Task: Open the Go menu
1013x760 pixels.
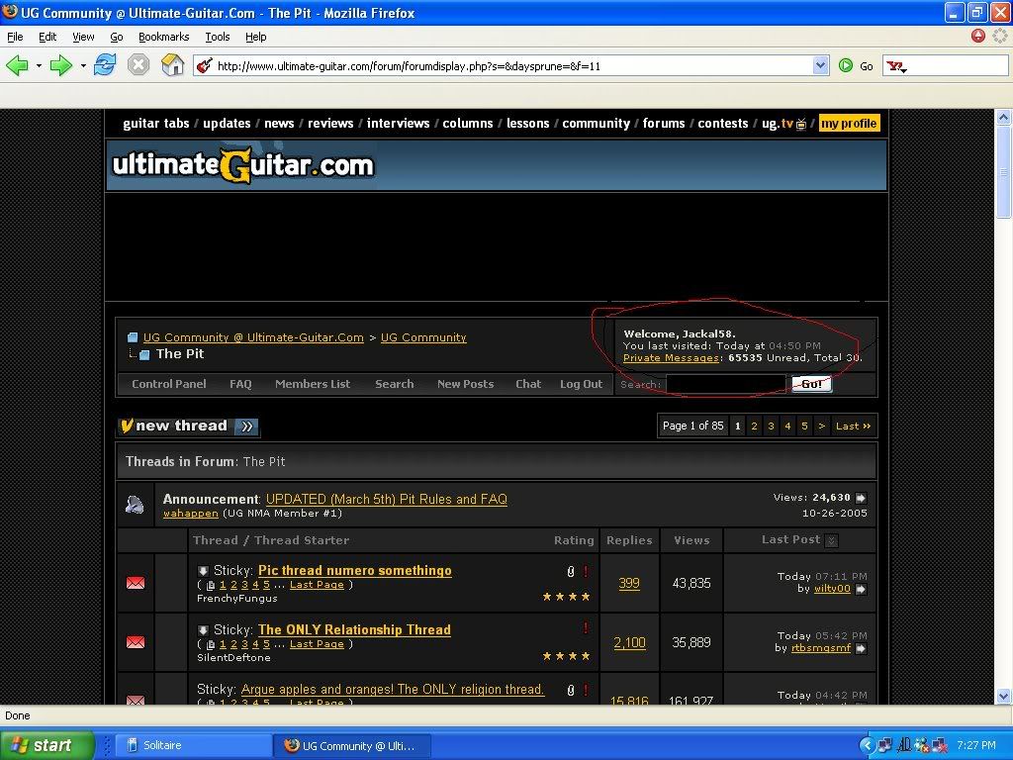Action: pyautogui.click(x=117, y=37)
